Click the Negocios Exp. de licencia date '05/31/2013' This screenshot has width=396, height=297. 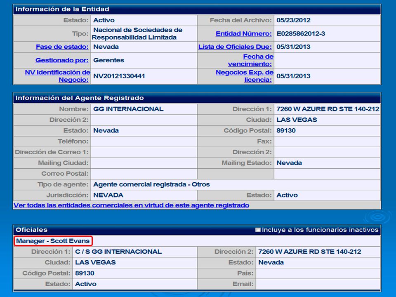(x=293, y=76)
